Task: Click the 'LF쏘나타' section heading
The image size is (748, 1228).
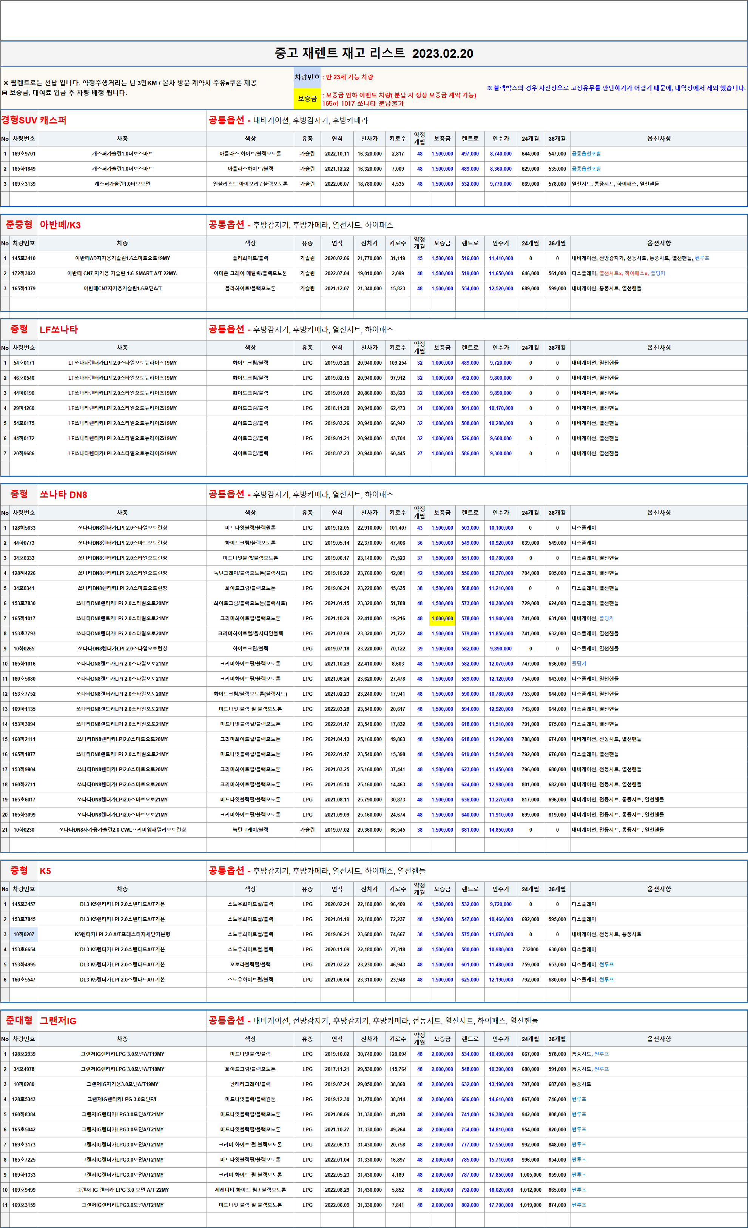Action: pyautogui.click(x=59, y=330)
